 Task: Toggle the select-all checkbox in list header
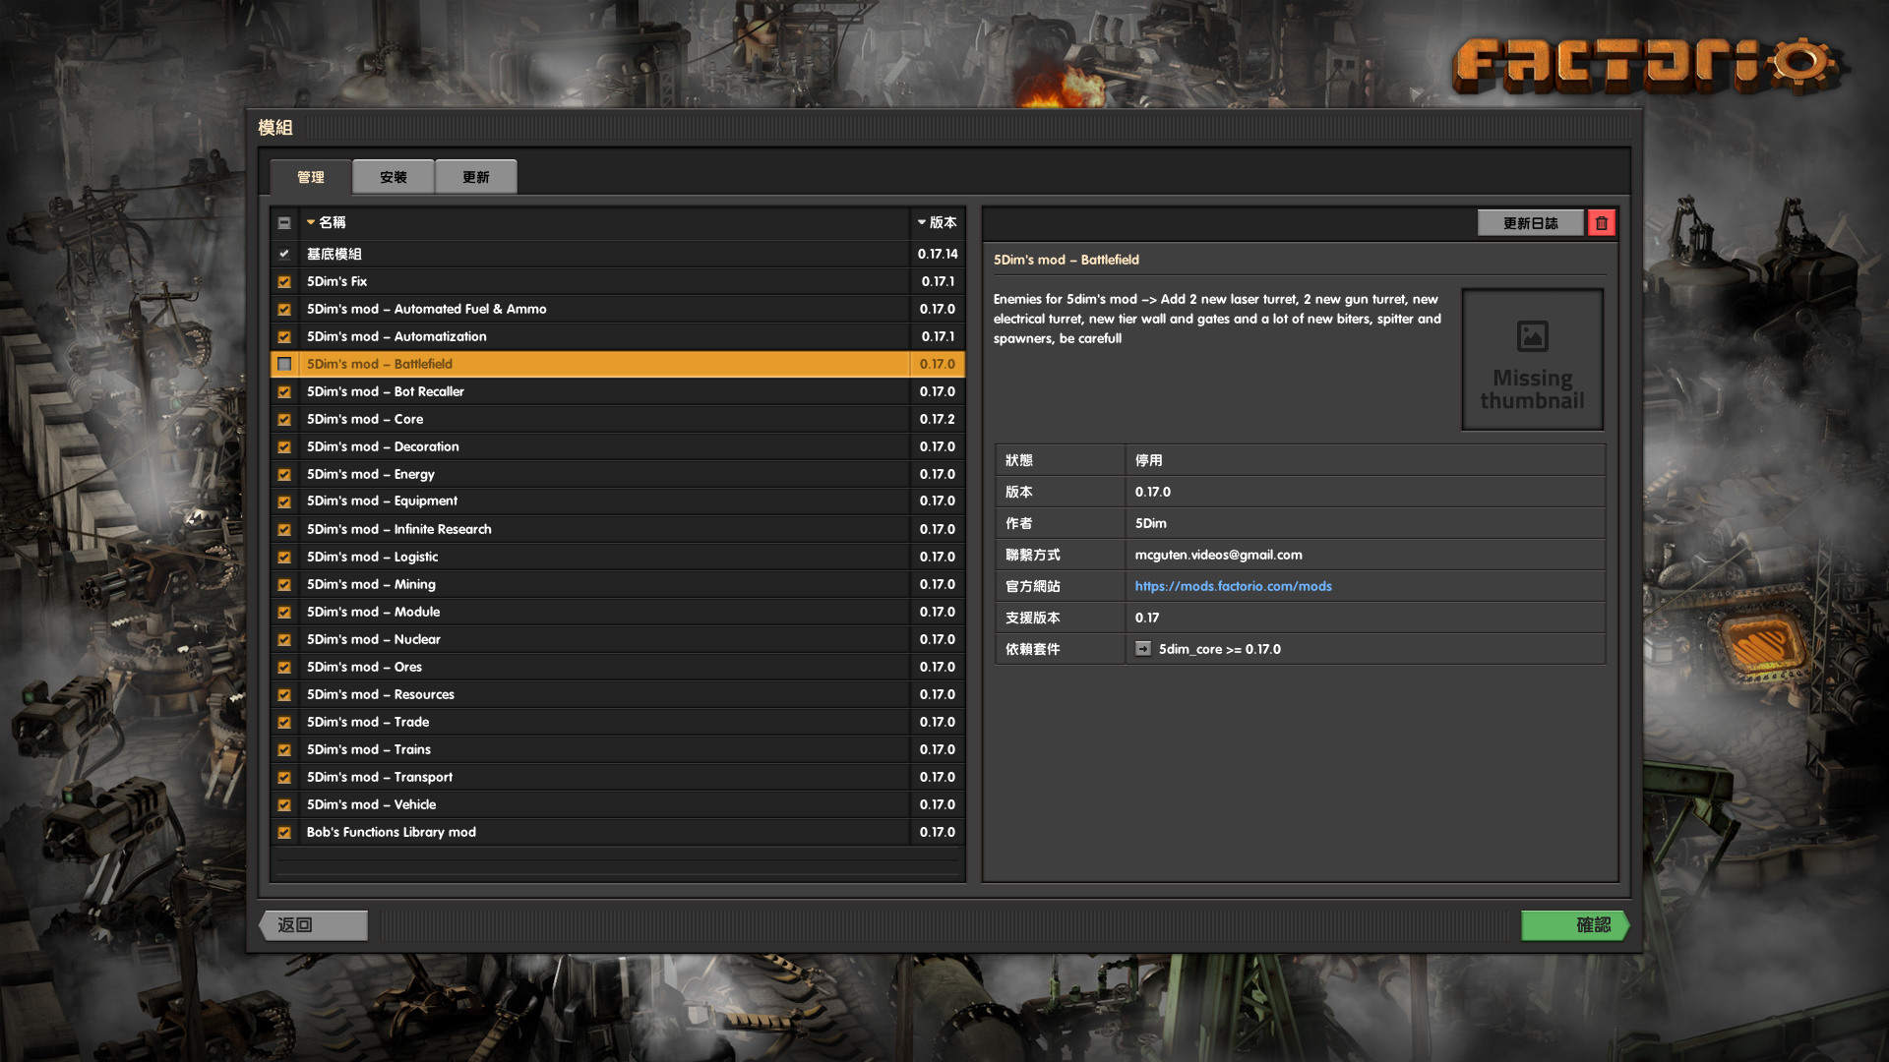click(284, 223)
